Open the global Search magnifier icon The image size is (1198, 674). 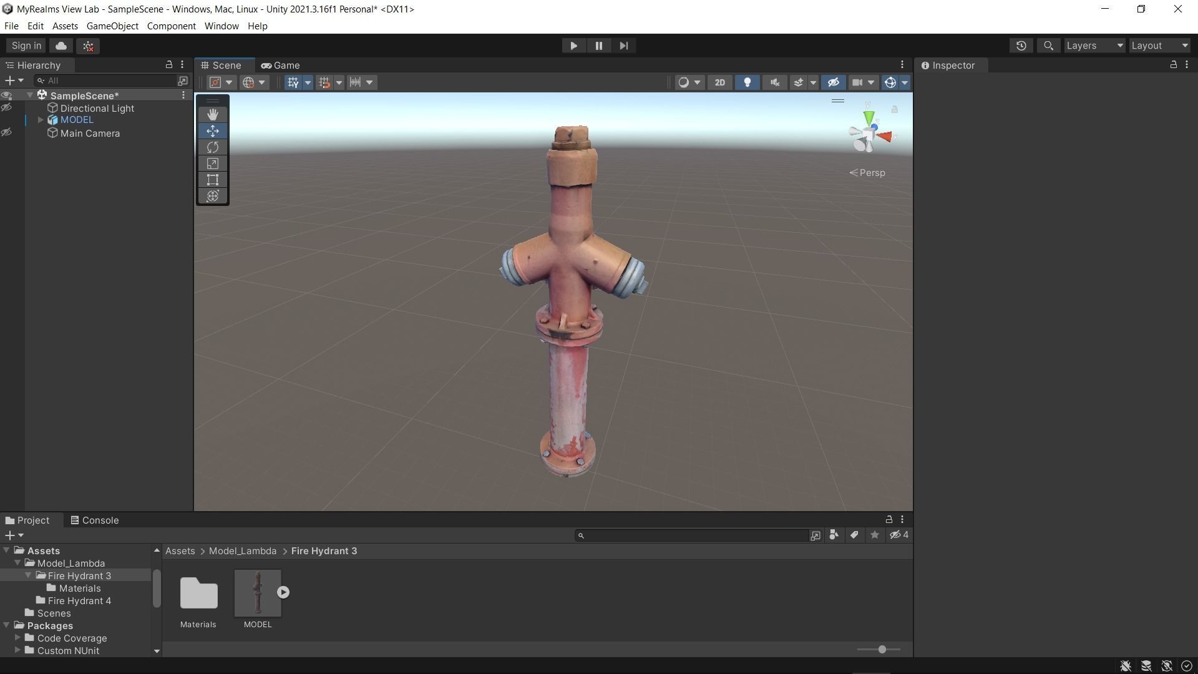coord(1048,46)
